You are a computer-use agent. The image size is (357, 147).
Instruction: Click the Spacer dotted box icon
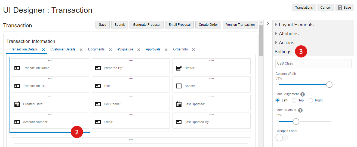coord(179,86)
